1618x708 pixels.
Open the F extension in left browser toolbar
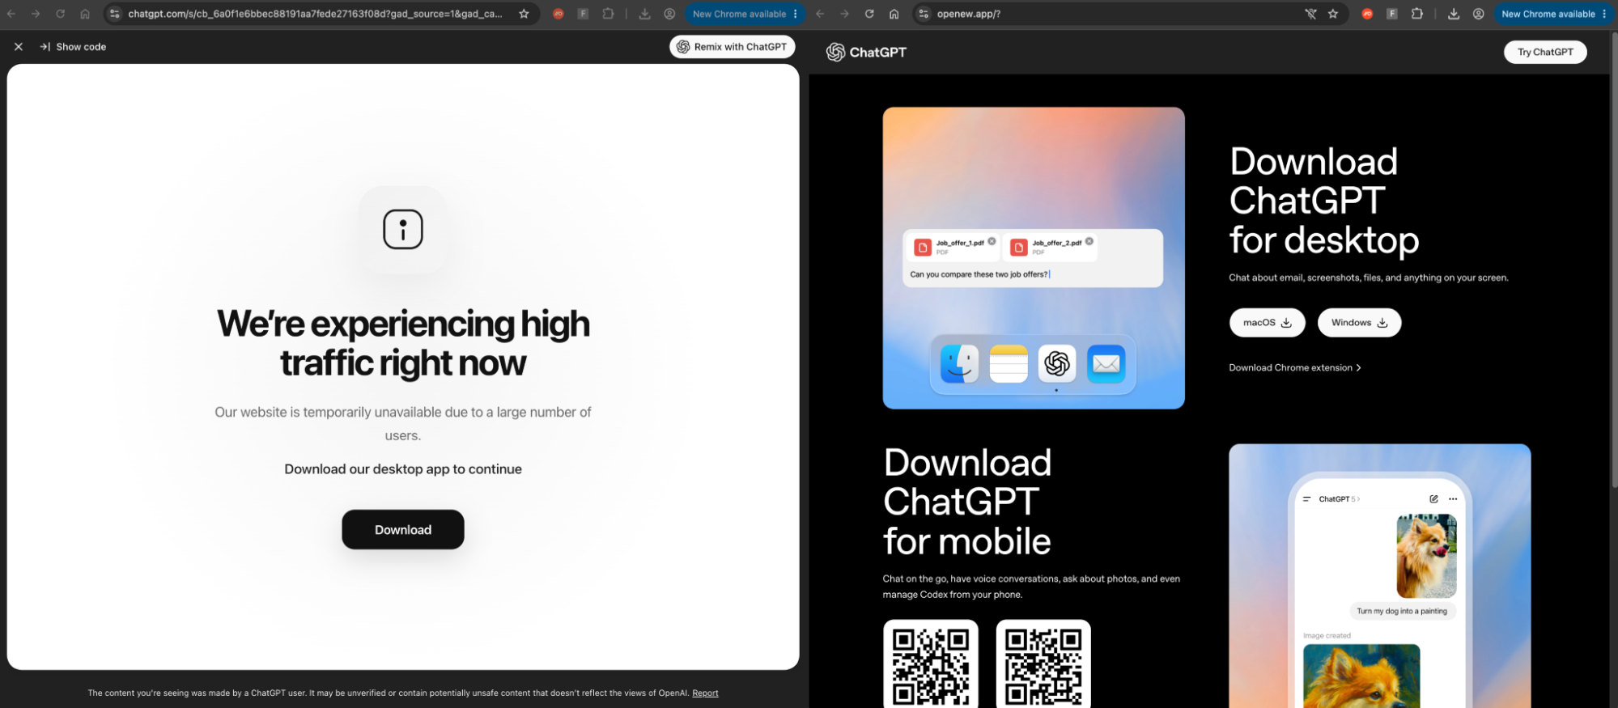(583, 14)
